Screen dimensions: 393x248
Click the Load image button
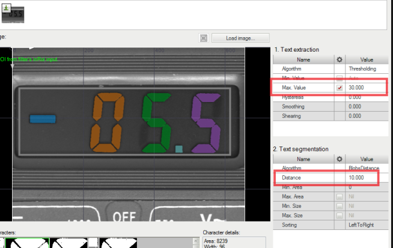pos(240,38)
